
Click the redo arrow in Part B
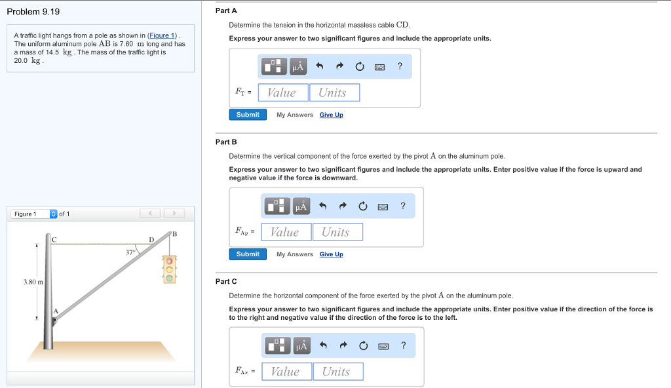pos(343,206)
